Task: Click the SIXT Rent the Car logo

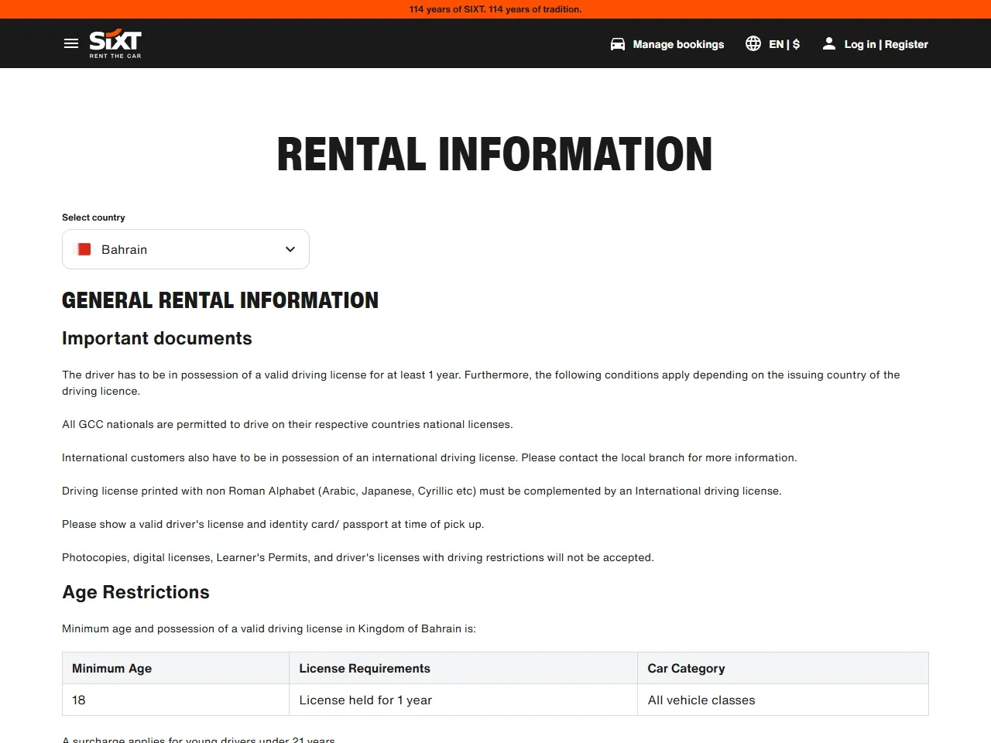Action: click(115, 44)
